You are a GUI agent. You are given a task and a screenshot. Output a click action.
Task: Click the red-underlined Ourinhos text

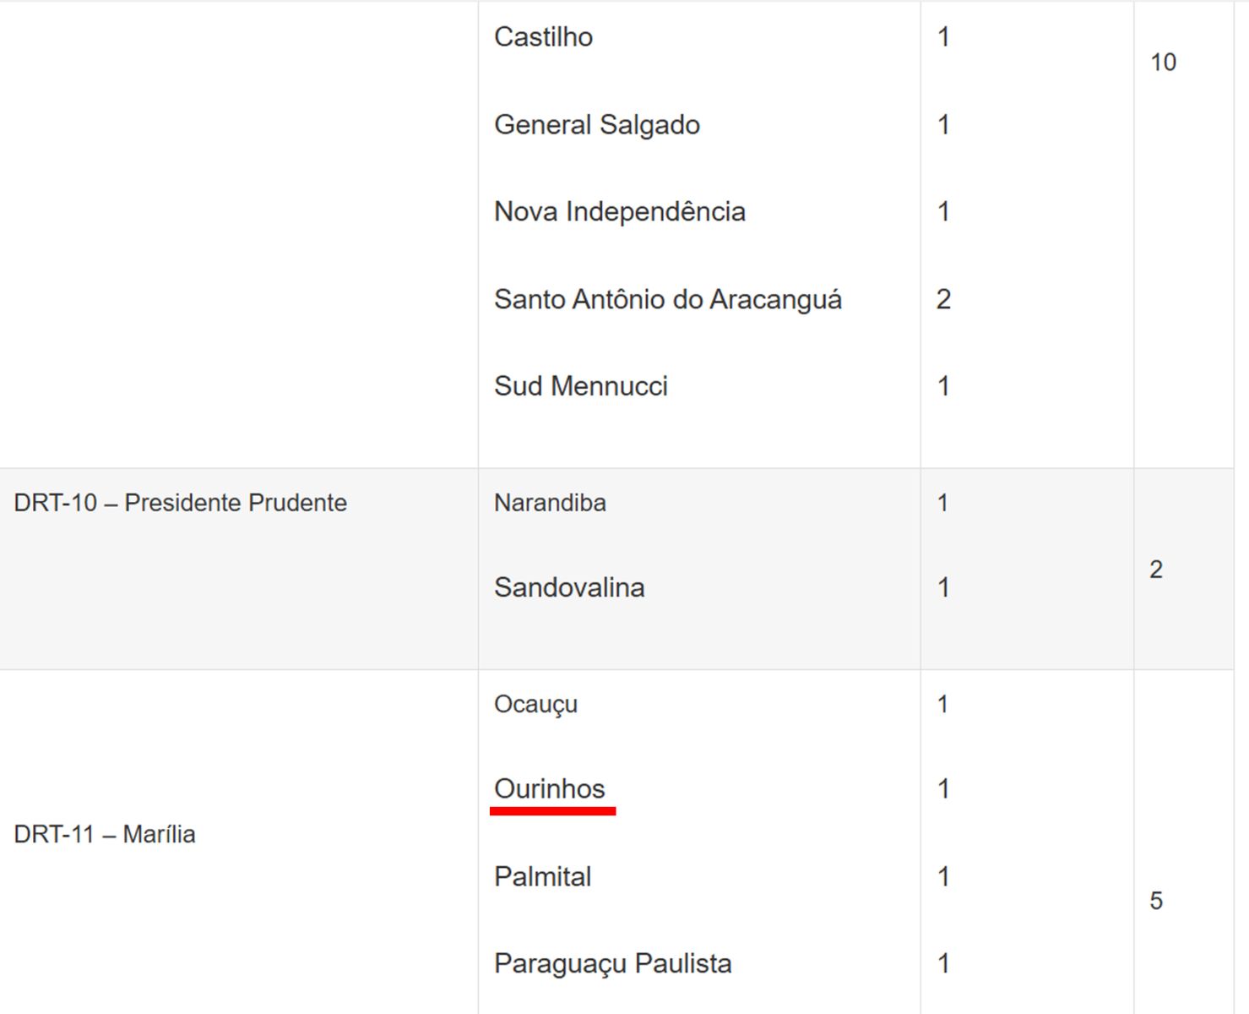click(550, 789)
